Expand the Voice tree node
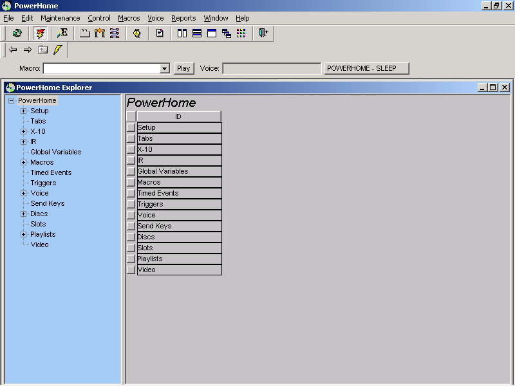Viewport: 515px width, 386px height. point(24,194)
